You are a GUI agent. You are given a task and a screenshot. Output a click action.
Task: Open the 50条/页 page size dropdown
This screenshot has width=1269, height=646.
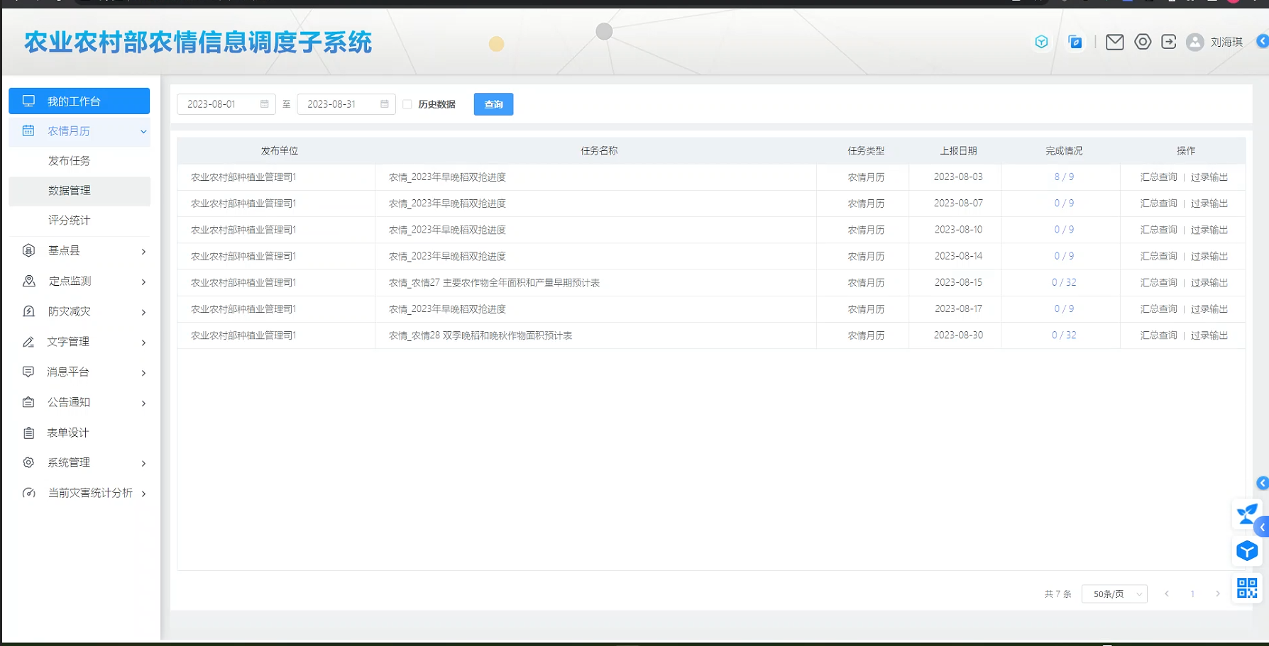click(x=1114, y=594)
